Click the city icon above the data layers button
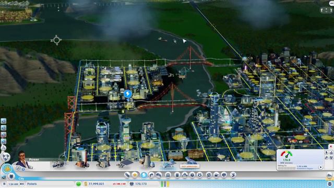Screen dimensions: 334x188 click(329, 175)
